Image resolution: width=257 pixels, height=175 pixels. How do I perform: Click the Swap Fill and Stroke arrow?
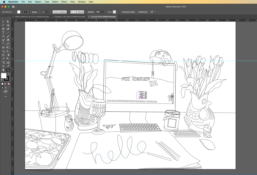8,74
